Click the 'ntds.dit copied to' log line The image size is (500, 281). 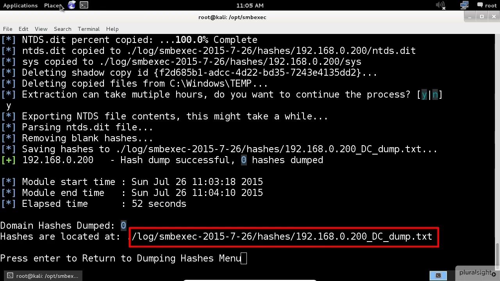click(x=208, y=51)
